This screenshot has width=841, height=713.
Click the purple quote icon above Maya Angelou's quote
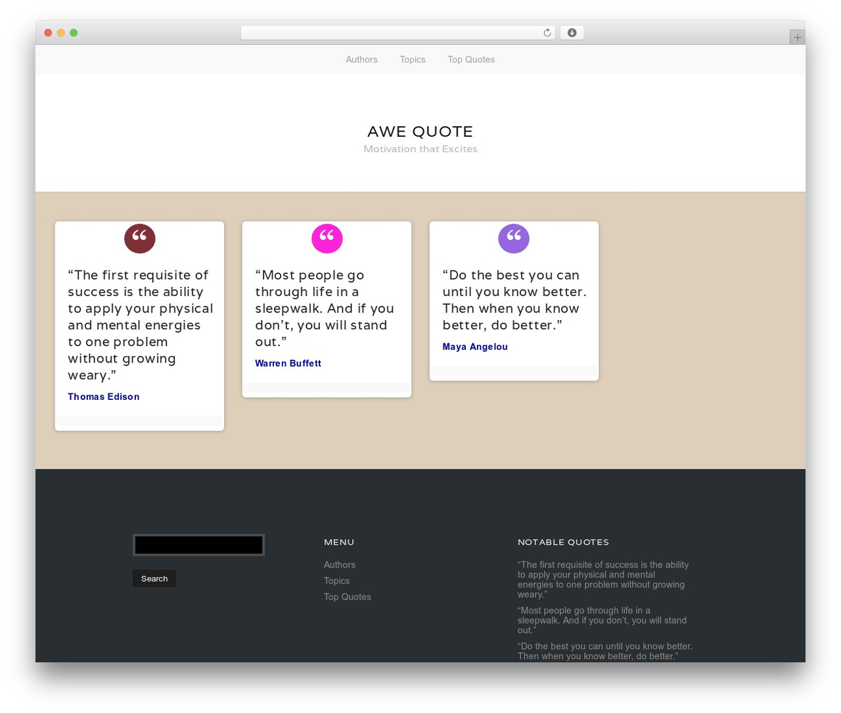[514, 238]
